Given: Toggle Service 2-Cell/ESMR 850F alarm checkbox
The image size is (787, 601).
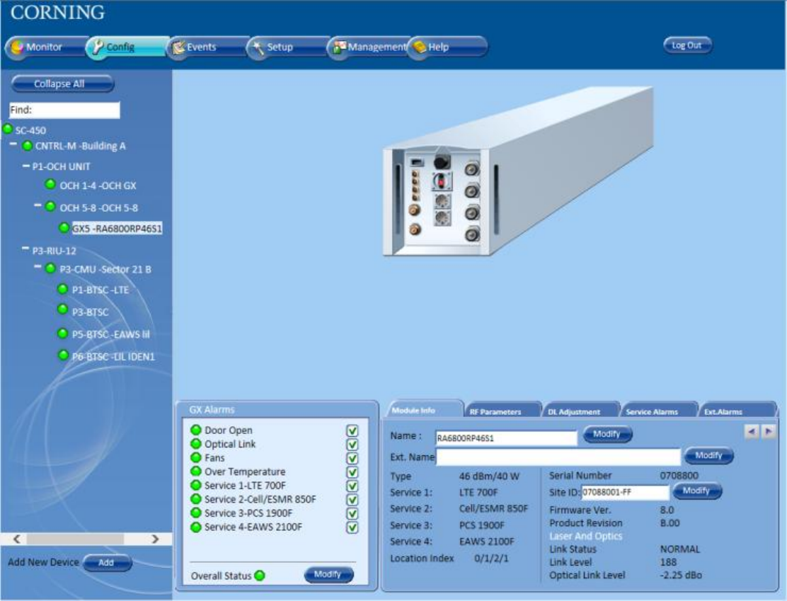Looking at the screenshot, I should pos(352,500).
